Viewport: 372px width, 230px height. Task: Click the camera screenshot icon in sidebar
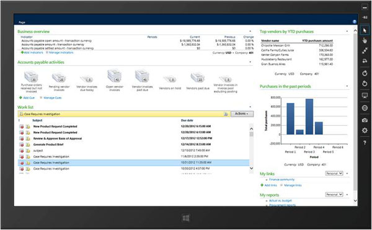coord(365,120)
